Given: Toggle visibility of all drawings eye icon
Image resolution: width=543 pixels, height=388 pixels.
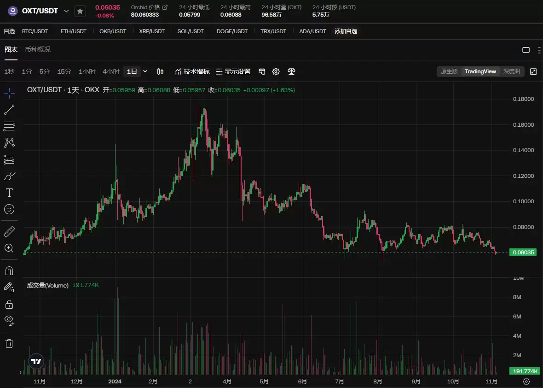Looking at the screenshot, I should [9, 319].
